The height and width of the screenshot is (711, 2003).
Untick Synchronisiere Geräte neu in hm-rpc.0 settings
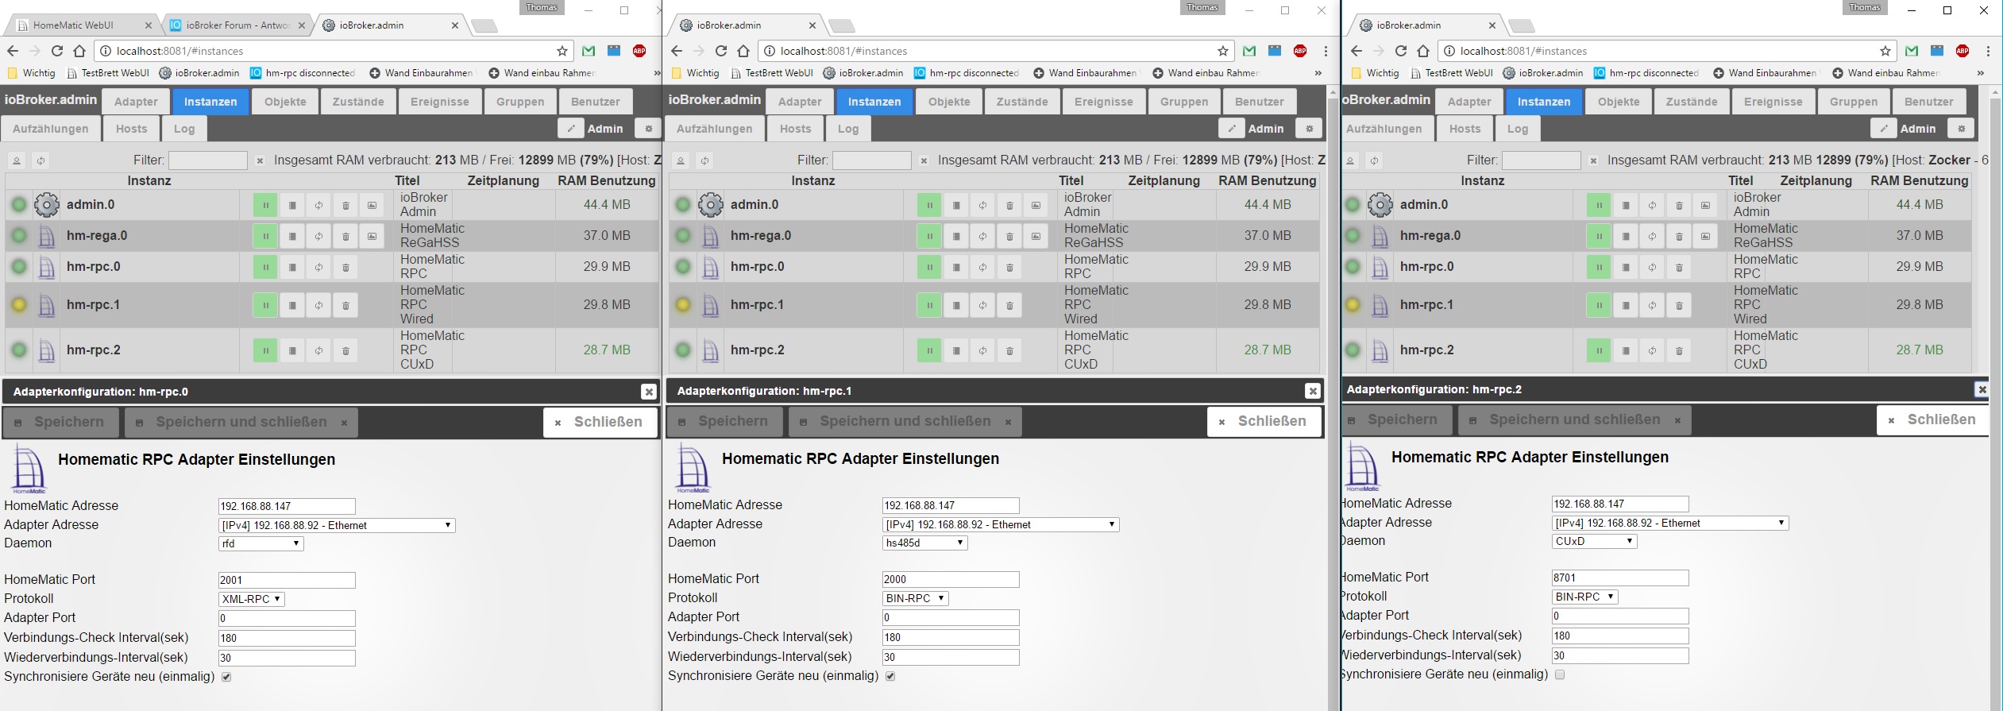pyautogui.click(x=226, y=677)
